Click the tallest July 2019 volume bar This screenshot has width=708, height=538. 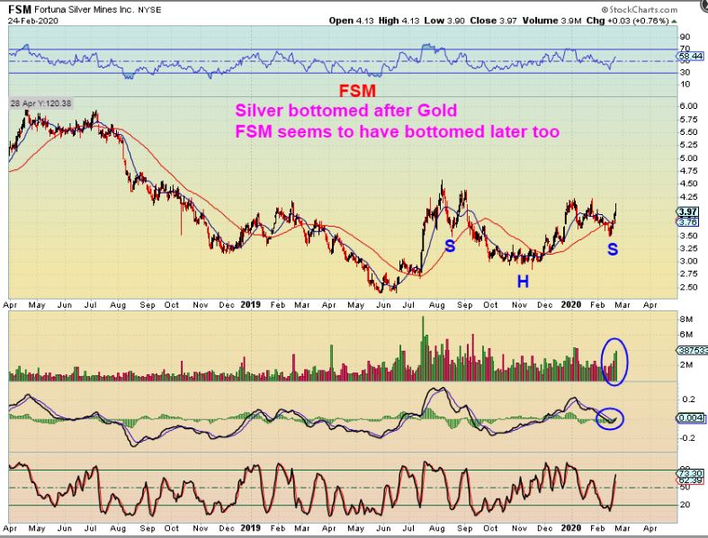pyautogui.click(x=423, y=349)
